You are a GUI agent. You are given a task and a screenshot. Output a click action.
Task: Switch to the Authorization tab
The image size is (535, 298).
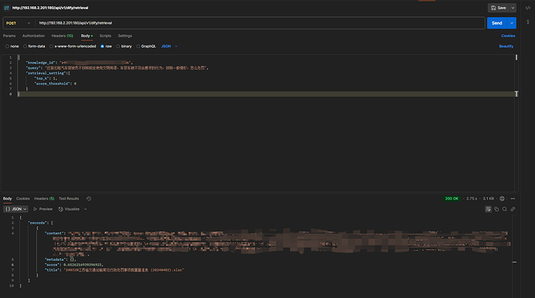click(x=33, y=36)
